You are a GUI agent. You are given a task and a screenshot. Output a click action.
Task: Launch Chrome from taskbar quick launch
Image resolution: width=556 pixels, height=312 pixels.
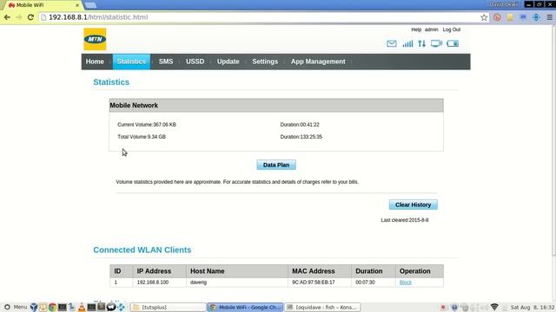click(52, 307)
